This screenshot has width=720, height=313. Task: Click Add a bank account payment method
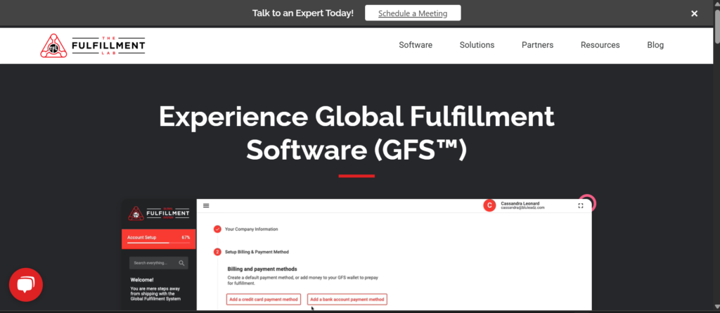[347, 299]
